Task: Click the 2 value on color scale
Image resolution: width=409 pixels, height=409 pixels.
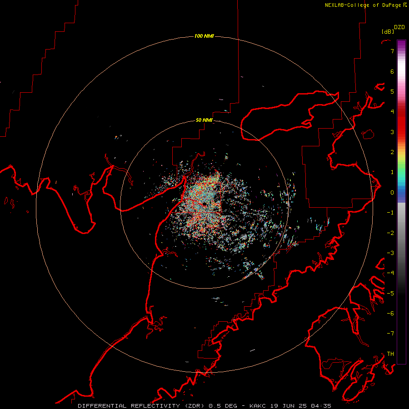Action: (392, 152)
